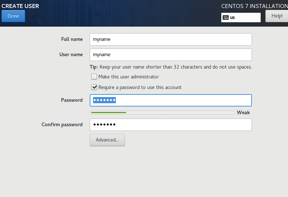Click the Full name label
Viewport: 288px width, 197px height.
pos(72,39)
